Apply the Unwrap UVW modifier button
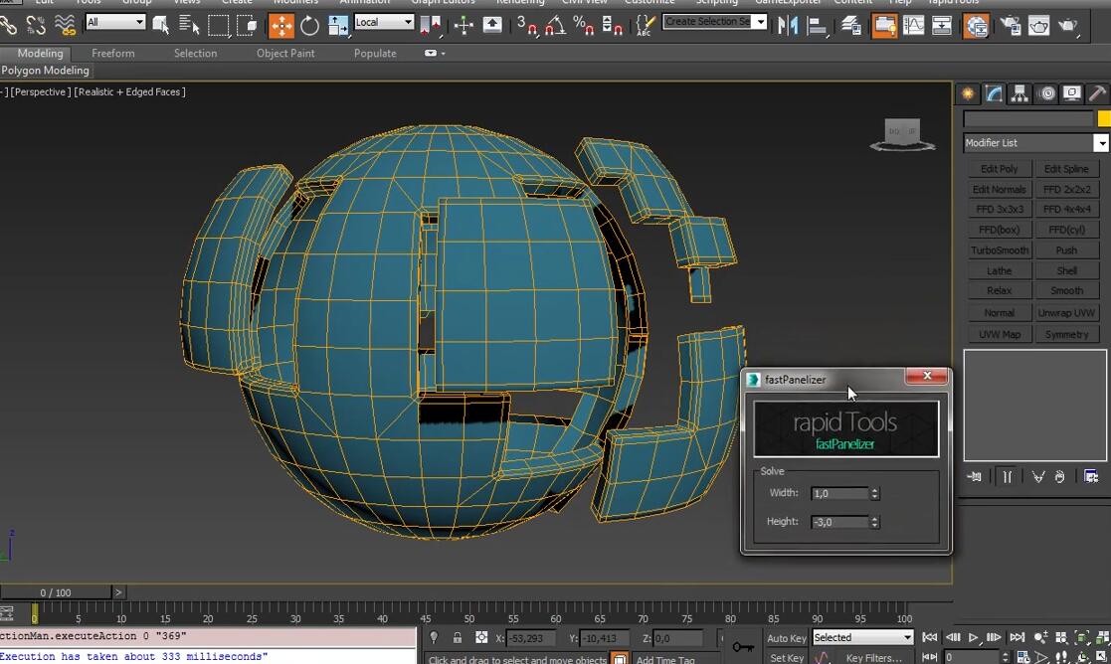 pyautogui.click(x=1067, y=312)
